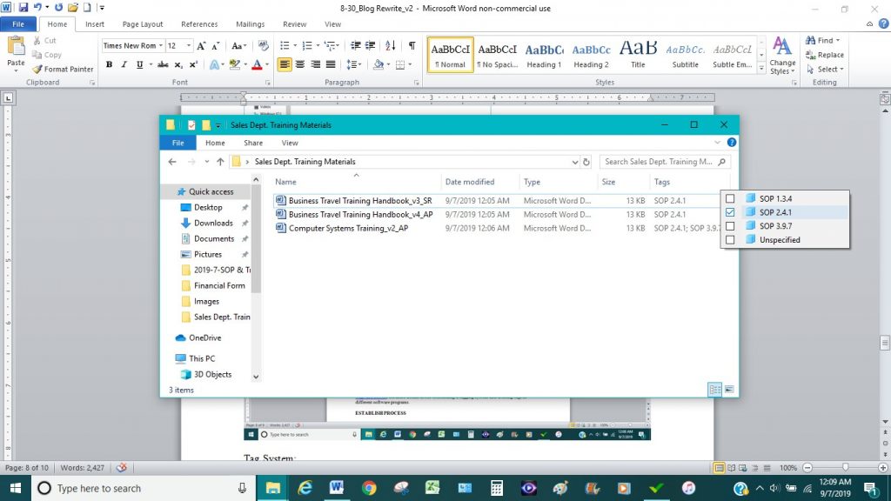
Task: Click the Italic formatting icon
Action: (123, 64)
